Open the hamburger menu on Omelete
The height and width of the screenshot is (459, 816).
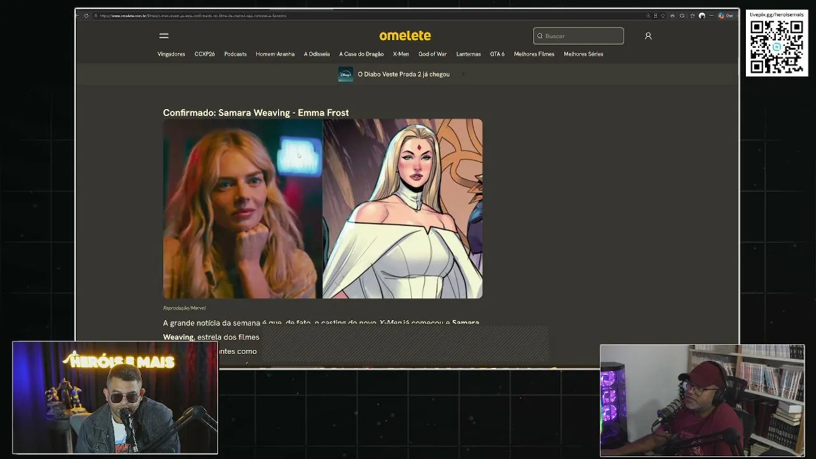tap(164, 36)
